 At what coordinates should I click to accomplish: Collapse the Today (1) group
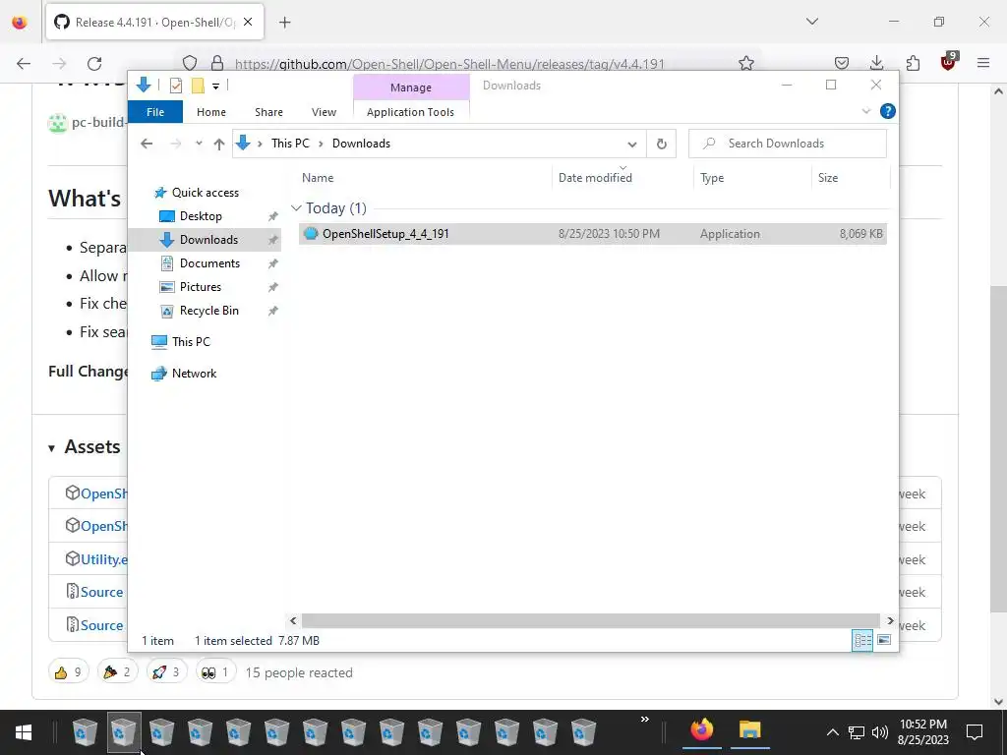click(296, 208)
